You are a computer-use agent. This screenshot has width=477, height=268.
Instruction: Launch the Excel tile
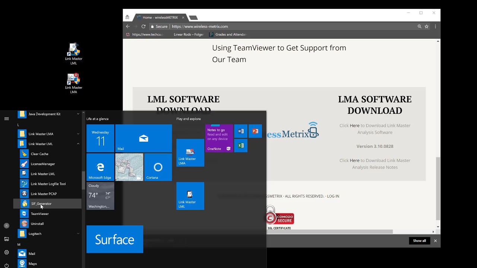click(x=241, y=146)
